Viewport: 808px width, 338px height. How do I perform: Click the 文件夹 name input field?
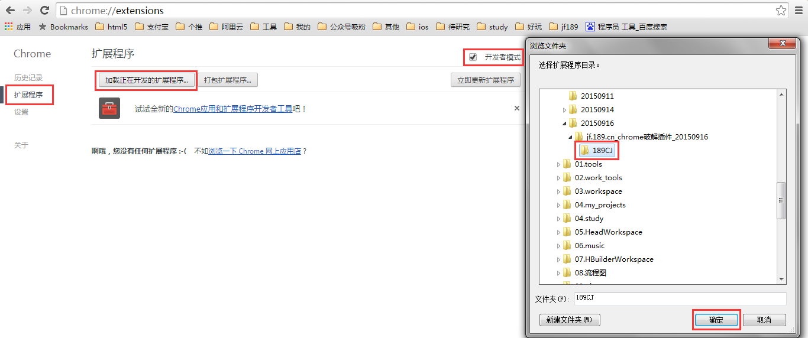[x=680, y=298]
